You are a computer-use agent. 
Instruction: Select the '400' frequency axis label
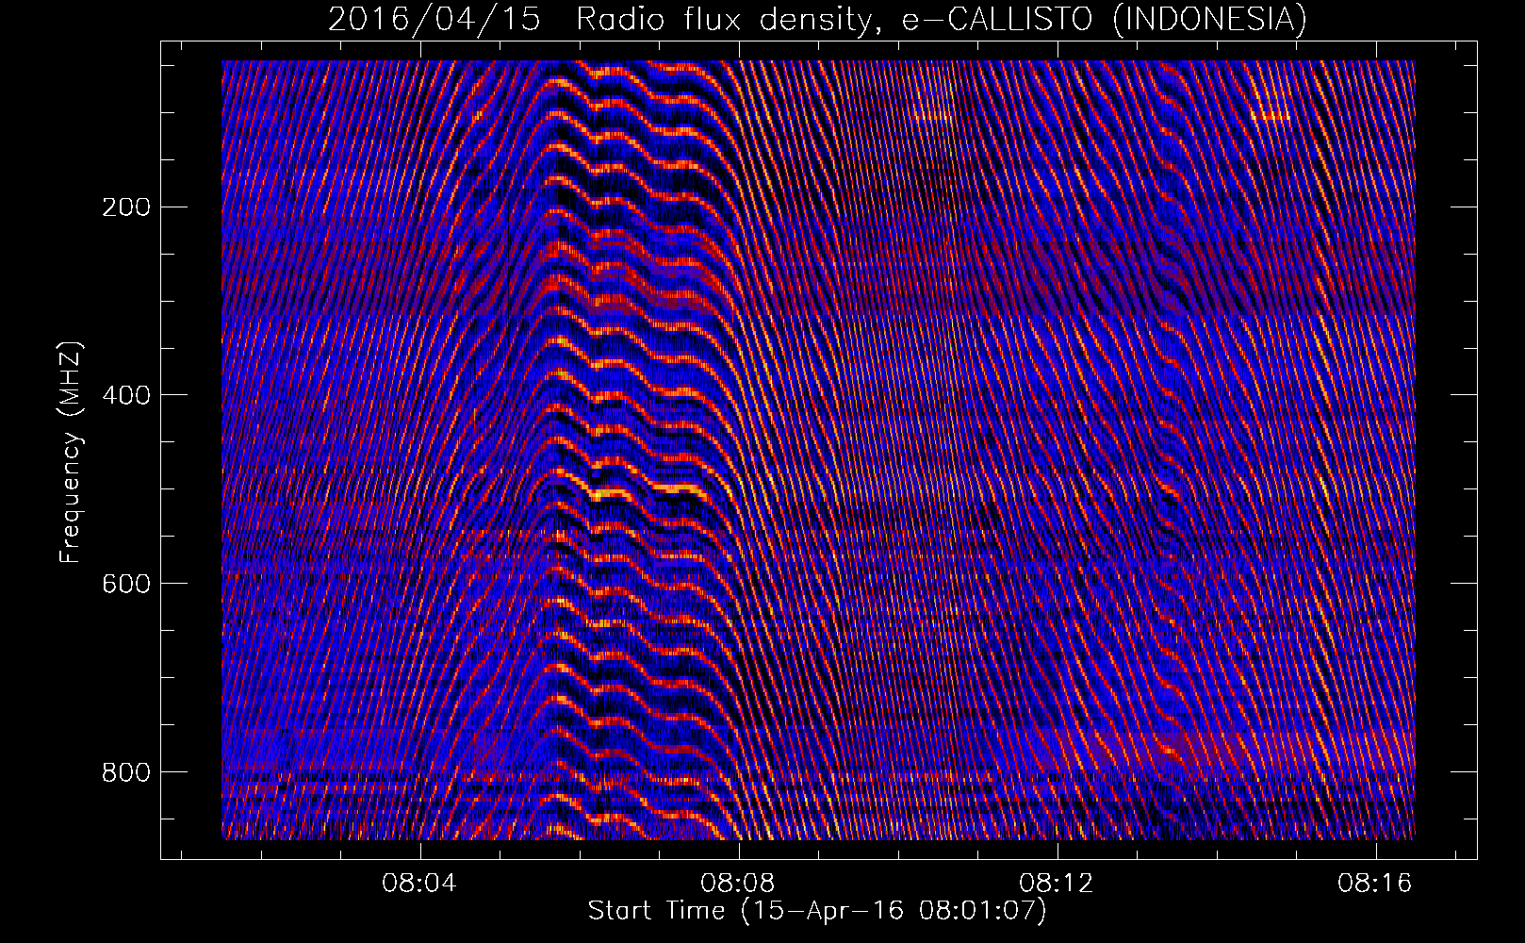coord(125,395)
